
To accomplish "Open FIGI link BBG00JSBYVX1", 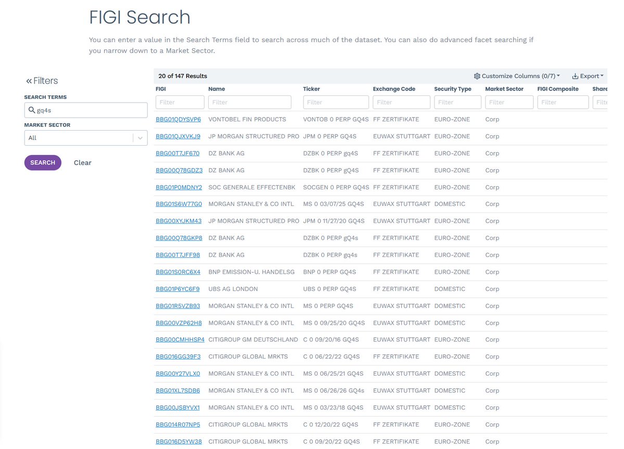I will coord(177,408).
